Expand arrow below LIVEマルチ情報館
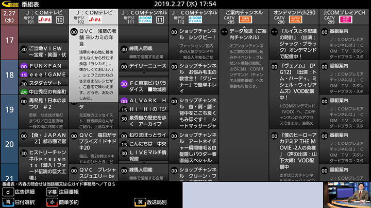Screen dimensions: 371x208 click(144, 162)
